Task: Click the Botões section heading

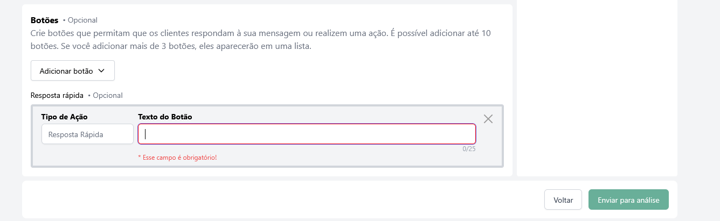Action: tap(45, 20)
